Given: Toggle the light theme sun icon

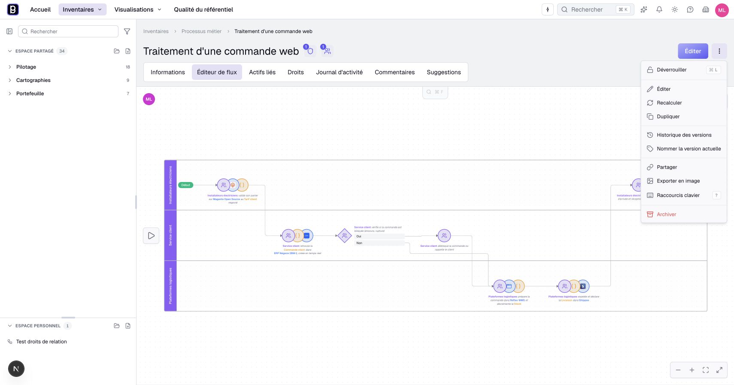Looking at the screenshot, I should pyautogui.click(x=675, y=9).
